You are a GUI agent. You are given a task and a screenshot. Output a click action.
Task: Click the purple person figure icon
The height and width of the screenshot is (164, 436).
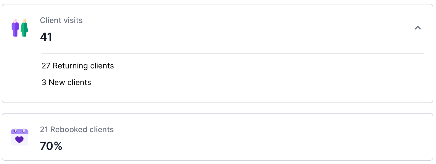click(15, 28)
